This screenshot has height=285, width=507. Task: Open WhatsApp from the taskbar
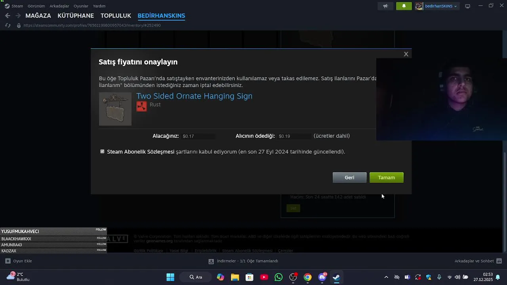(278, 277)
